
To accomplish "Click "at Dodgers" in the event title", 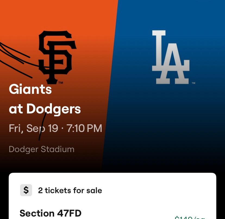I will click(x=45, y=109).
